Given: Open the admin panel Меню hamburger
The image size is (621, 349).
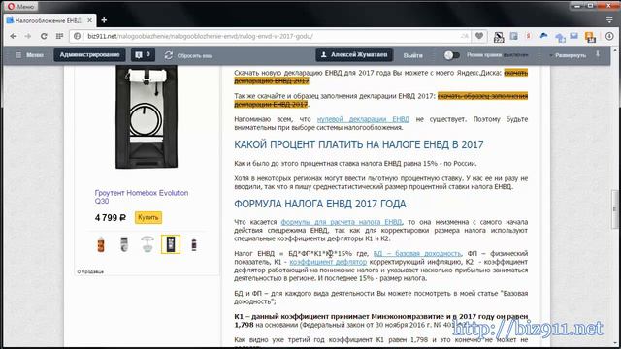Looking at the screenshot, I should (29, 55).
